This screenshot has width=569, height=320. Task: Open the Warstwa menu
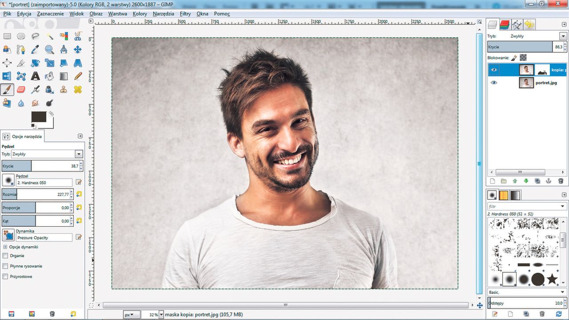tap(117, 14)
